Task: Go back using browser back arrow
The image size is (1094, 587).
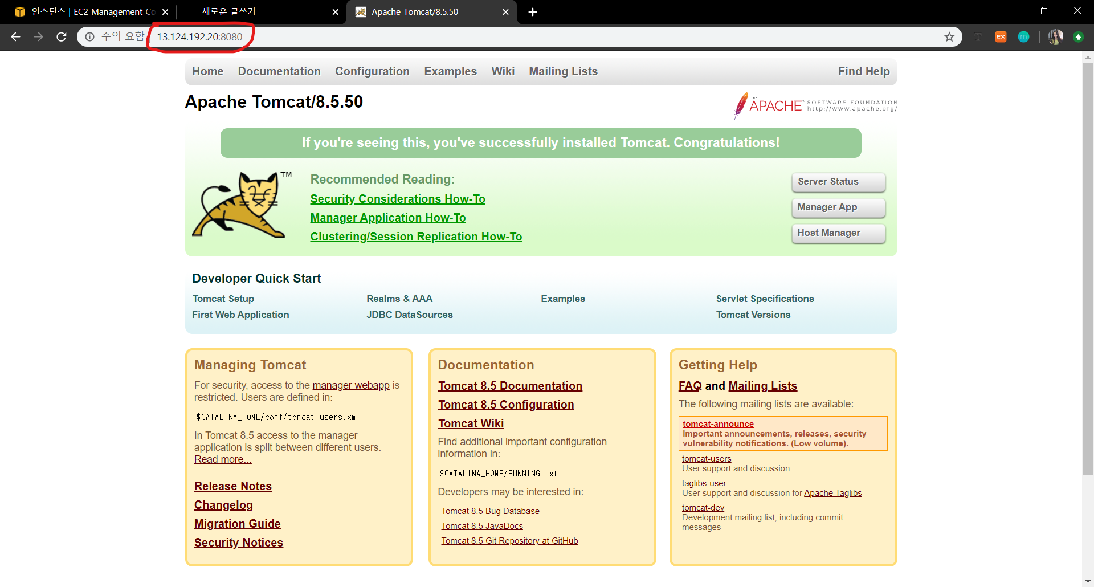Action: click(x=15, y=37)
